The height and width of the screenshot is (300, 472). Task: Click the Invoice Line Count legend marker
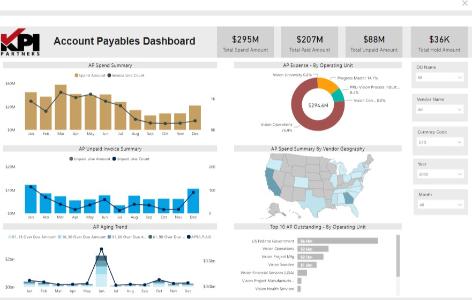coord(109,75)
